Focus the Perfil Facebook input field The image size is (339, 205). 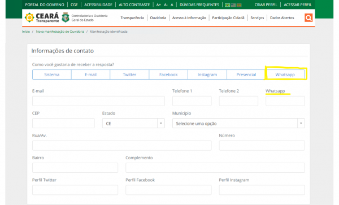click(168, 190)
